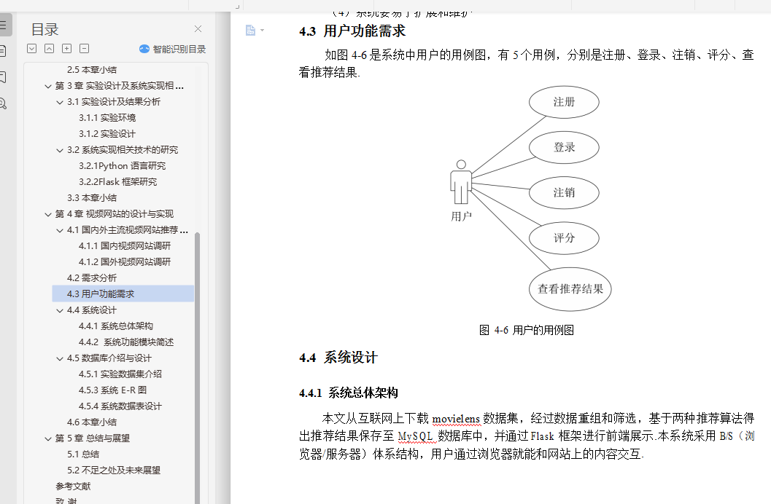771x504 pixels.
Task: Click the outline panel vertical scrollbar
Action: [x=197, y=368]
